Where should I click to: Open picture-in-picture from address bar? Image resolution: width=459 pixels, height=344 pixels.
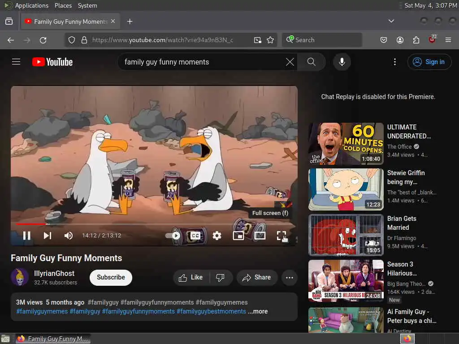tap(258, 40)
